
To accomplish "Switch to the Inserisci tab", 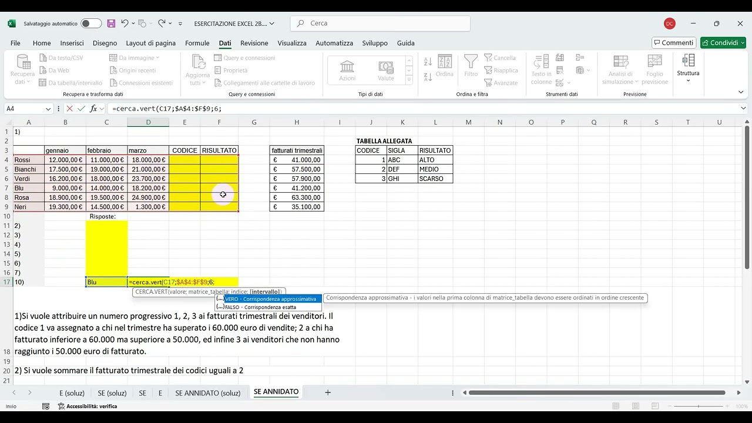I will (x=72, y=43).
